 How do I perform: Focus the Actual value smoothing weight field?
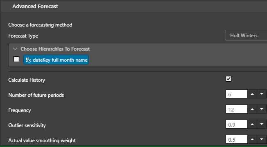(x=237, y=139)
